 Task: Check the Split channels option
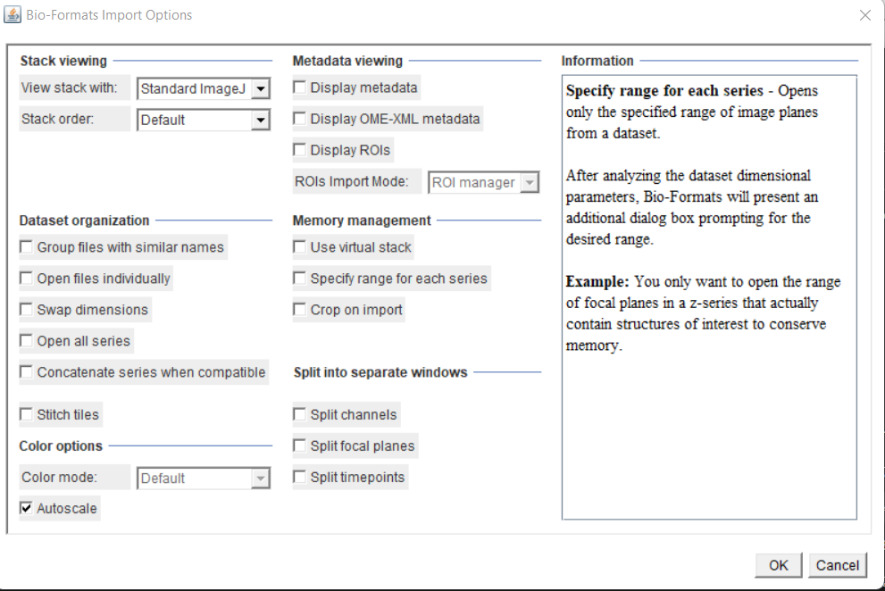click(x=300, y=414)
